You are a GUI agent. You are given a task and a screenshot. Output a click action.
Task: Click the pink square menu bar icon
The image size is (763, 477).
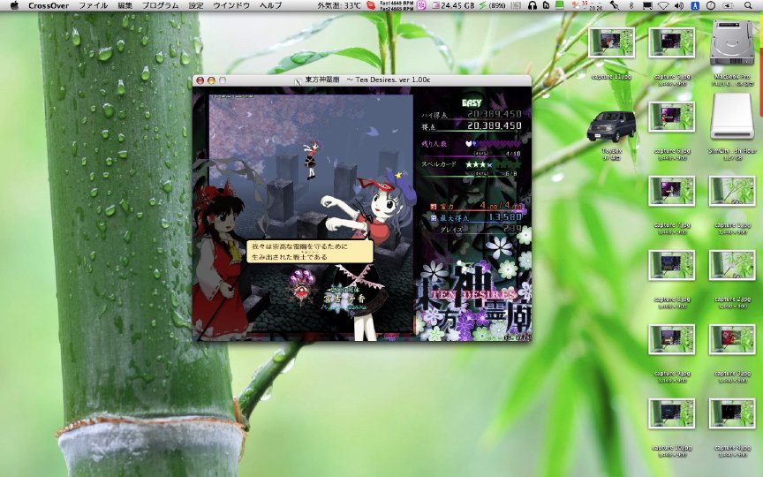tap(421, 5)
